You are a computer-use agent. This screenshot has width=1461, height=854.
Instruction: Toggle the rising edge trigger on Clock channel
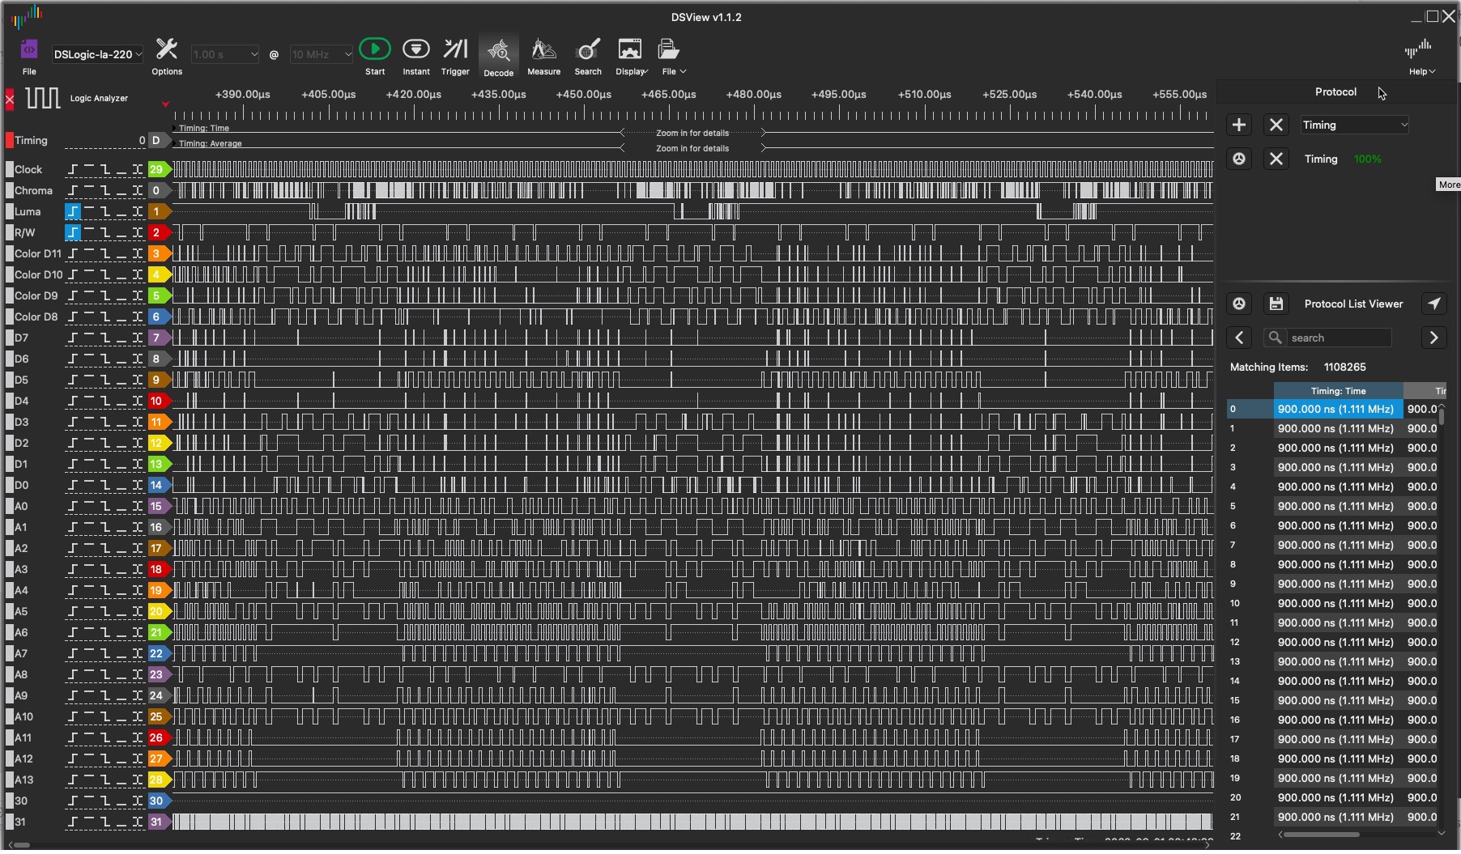74,170
